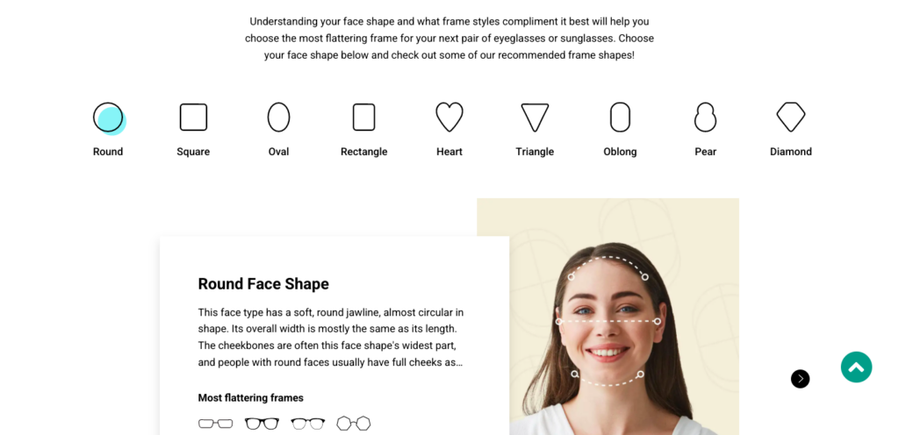Pick the Oval face shape icon
The width and height of the screenshot is (899, 435).
[x=278, y=118]
